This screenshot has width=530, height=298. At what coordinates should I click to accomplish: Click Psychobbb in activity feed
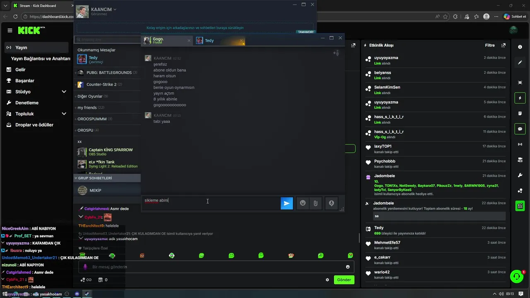(385, 161)
